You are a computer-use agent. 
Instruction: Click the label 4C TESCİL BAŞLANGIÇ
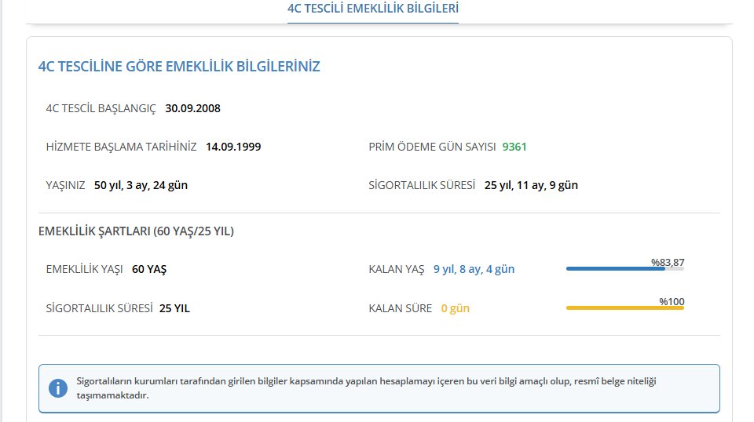coord(101,108)
